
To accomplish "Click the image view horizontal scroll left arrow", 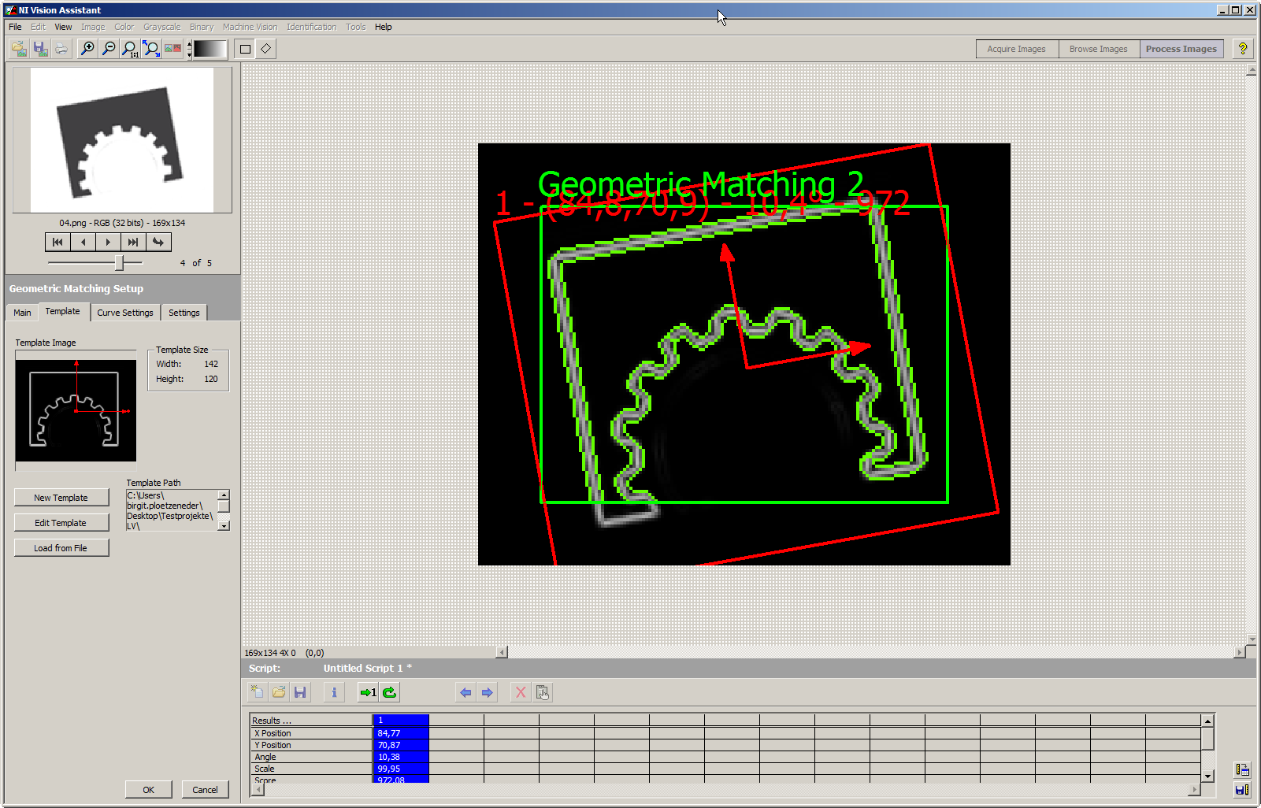I will point(502,652).
